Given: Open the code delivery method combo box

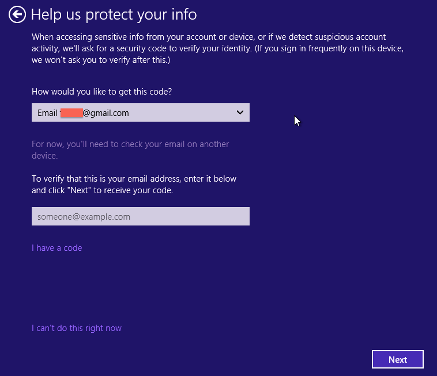Looking at the screenshot, I should [x=140, y=113].
